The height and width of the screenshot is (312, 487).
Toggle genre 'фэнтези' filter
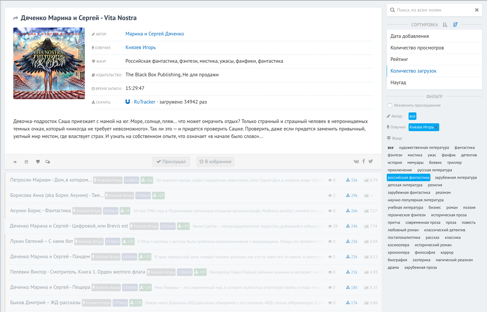[x=395, y=155]
